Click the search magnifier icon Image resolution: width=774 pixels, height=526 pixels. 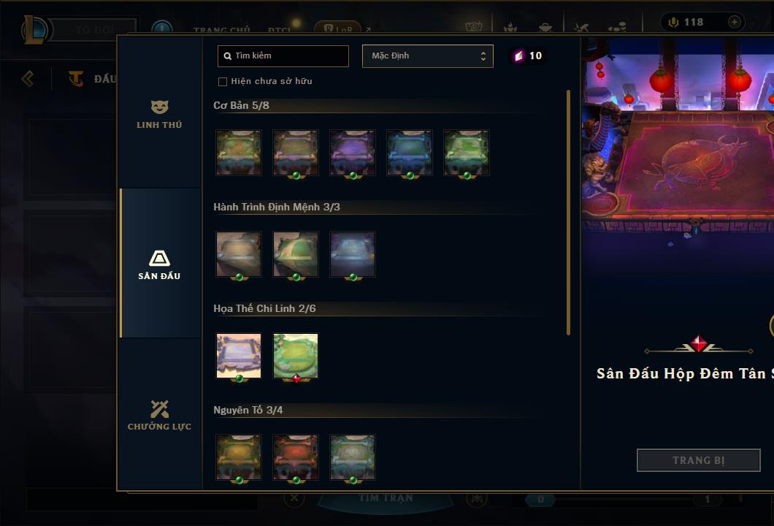228,56
